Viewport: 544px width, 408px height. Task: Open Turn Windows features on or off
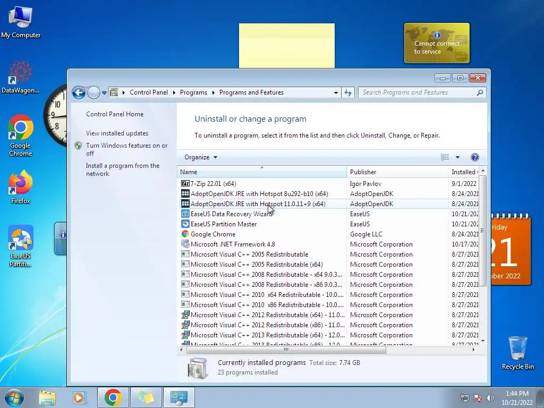pyautogui.click(x=126, y=149)
